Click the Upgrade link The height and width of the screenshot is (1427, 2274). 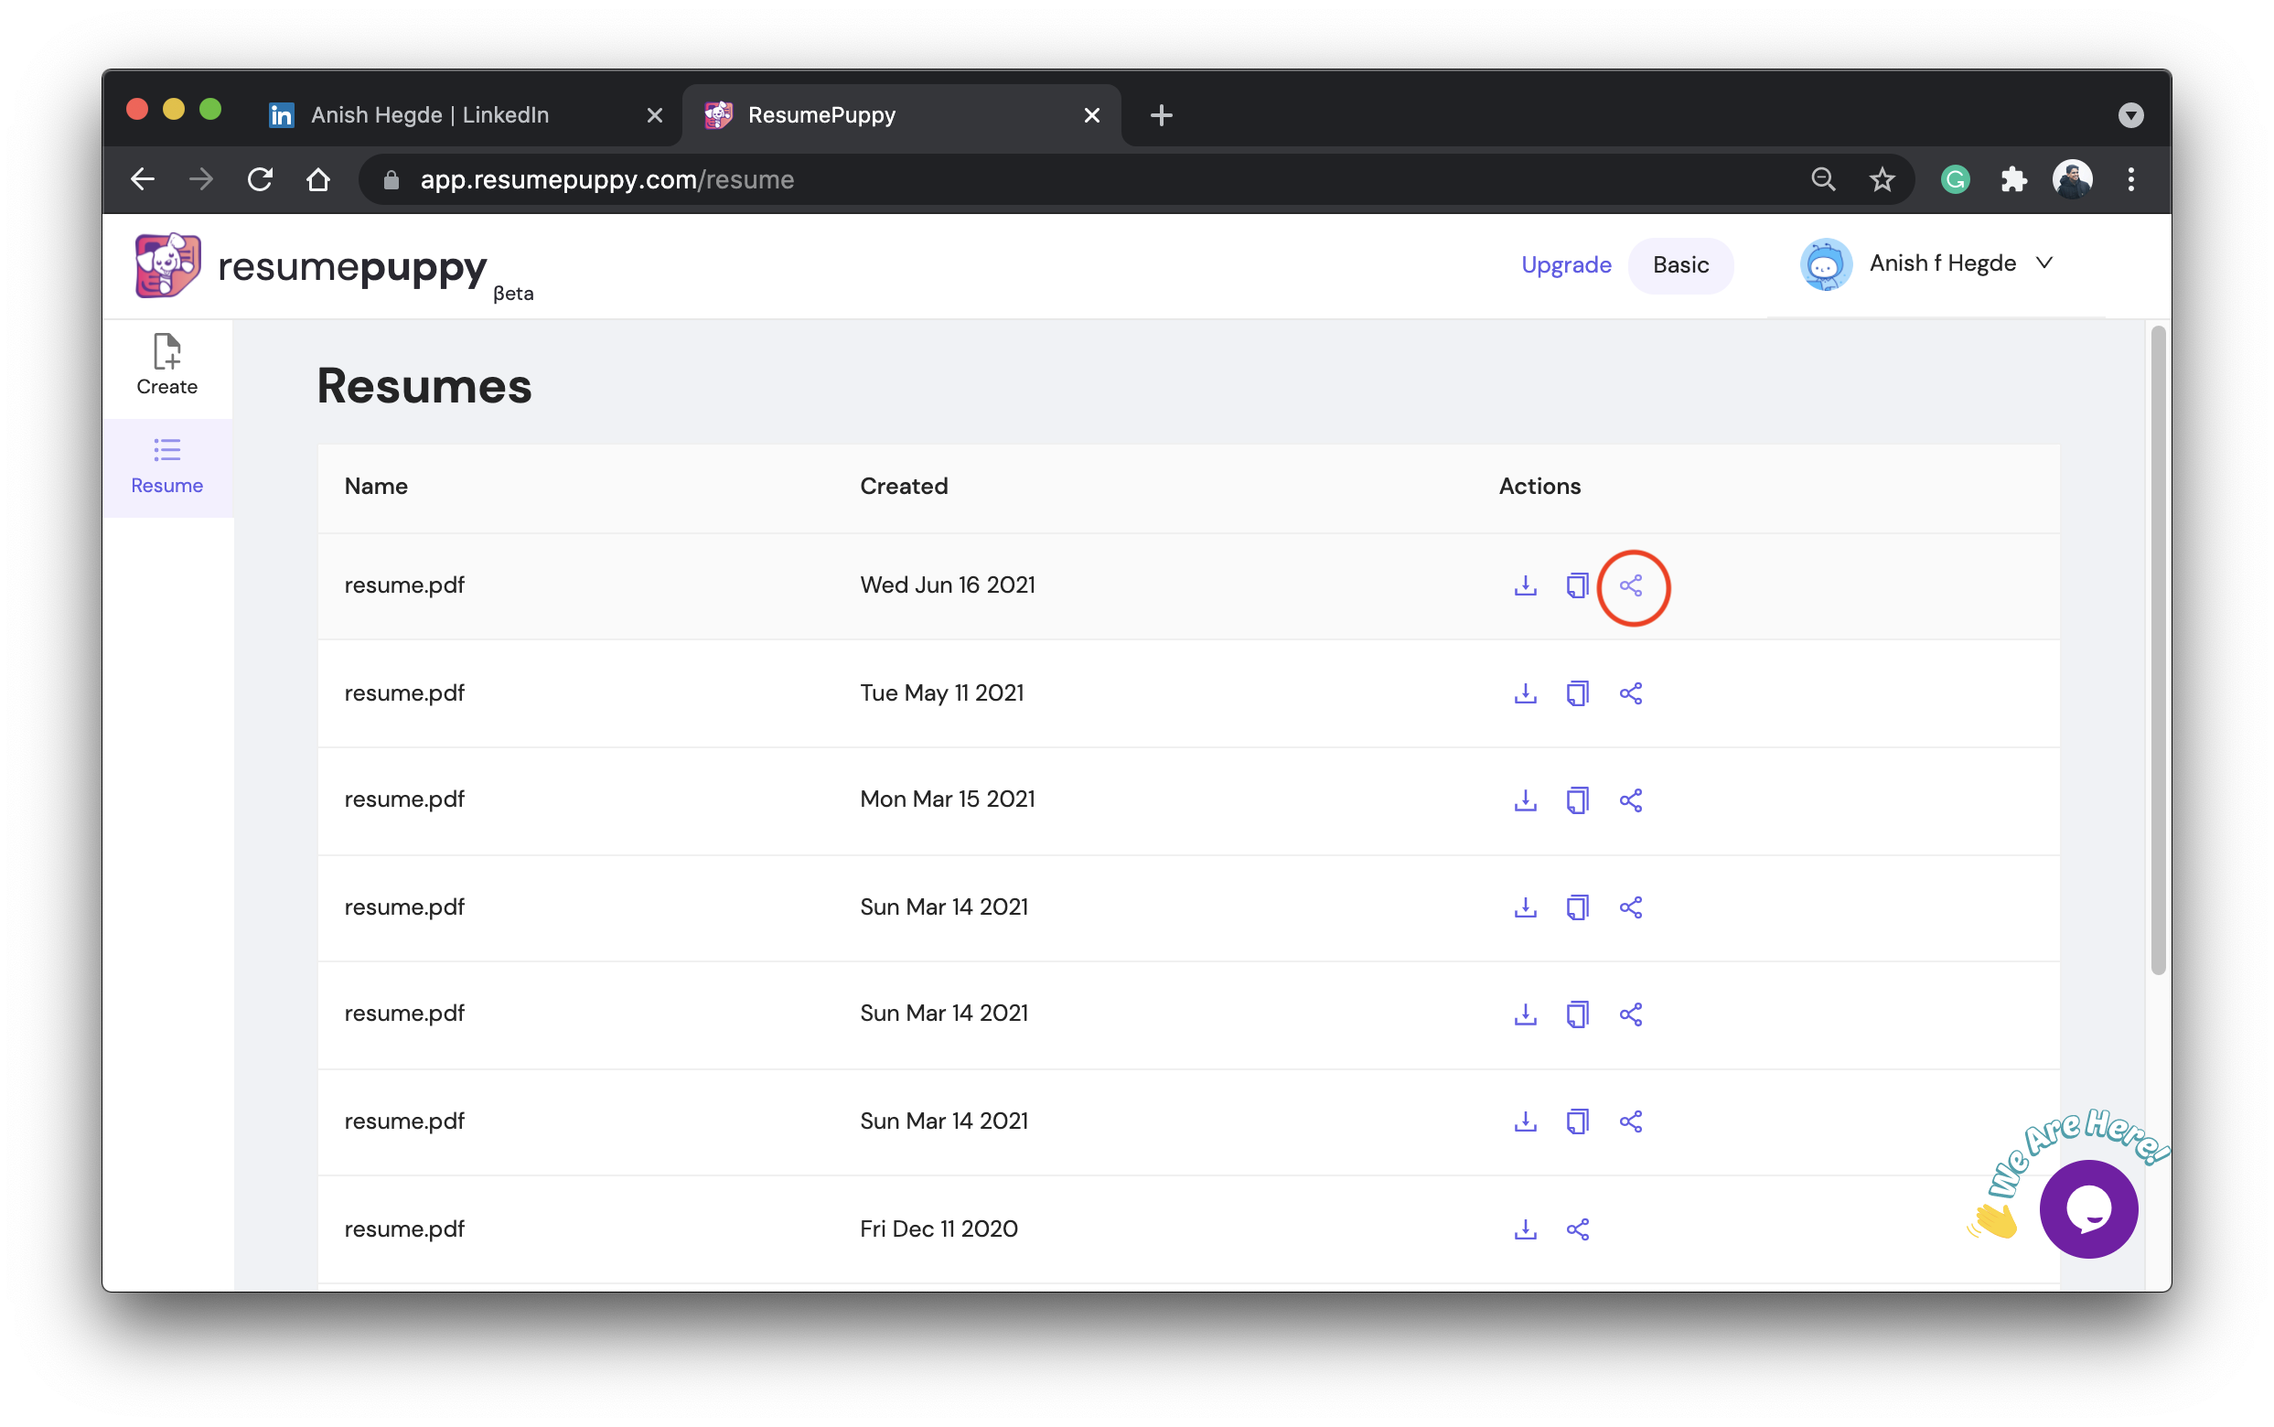pos(1565,265)
